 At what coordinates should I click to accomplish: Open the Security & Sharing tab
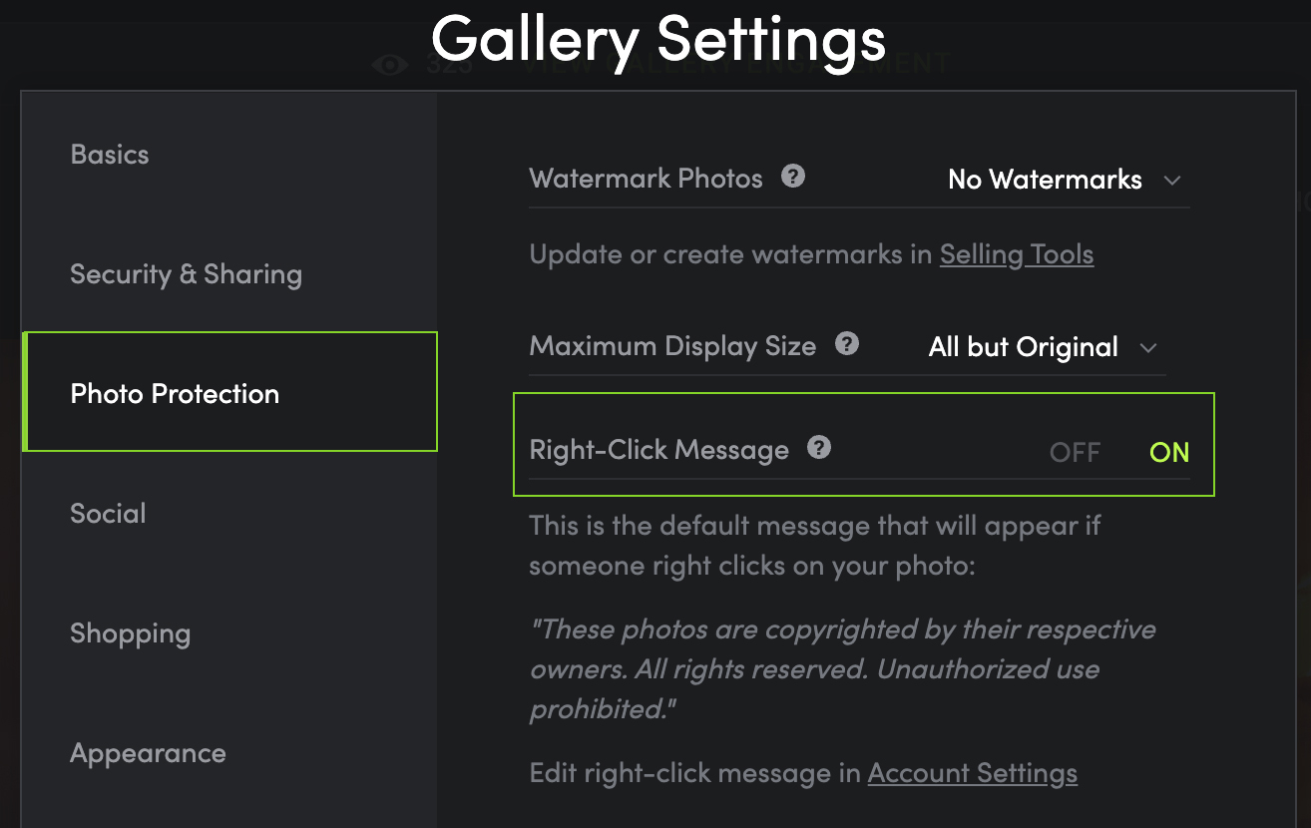coord(186,274)
